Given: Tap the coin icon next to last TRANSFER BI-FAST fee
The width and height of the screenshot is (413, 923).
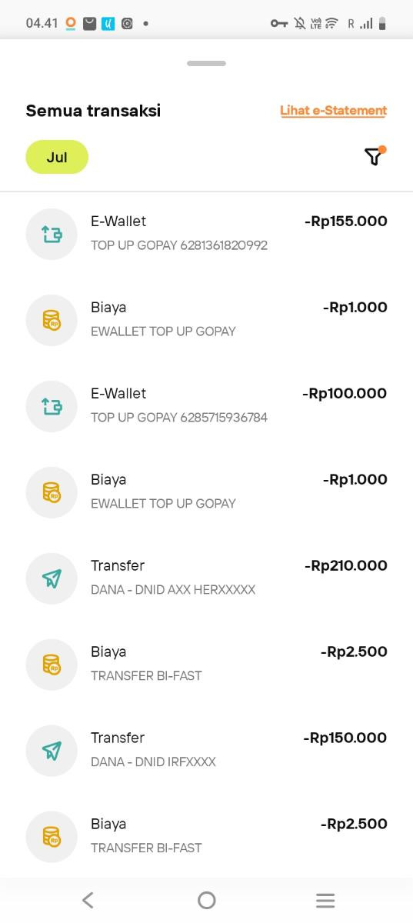Looking at the screenshot, I should [x=52, y=837].
